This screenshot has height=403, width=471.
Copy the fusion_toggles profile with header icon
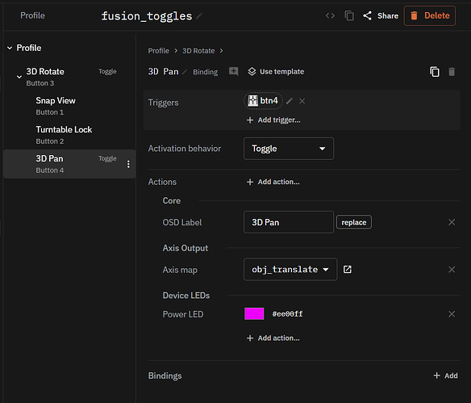349,15
